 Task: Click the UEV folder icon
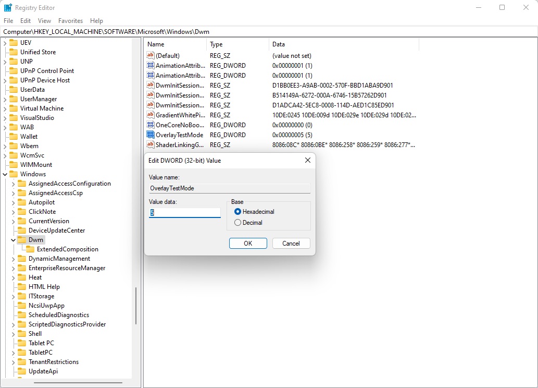pos(14,43)
